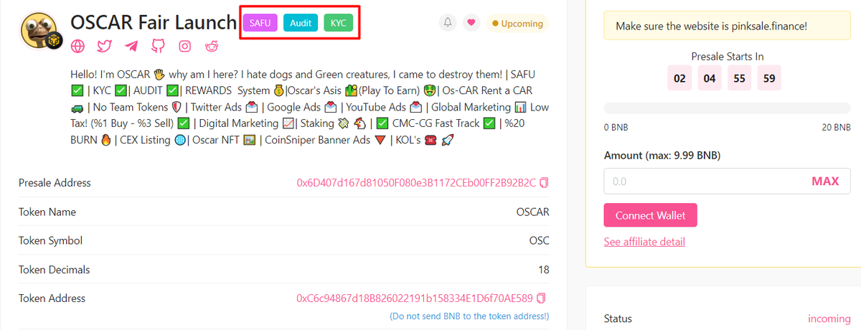
Task: Click the countdown days box 02
Action: 679,78
